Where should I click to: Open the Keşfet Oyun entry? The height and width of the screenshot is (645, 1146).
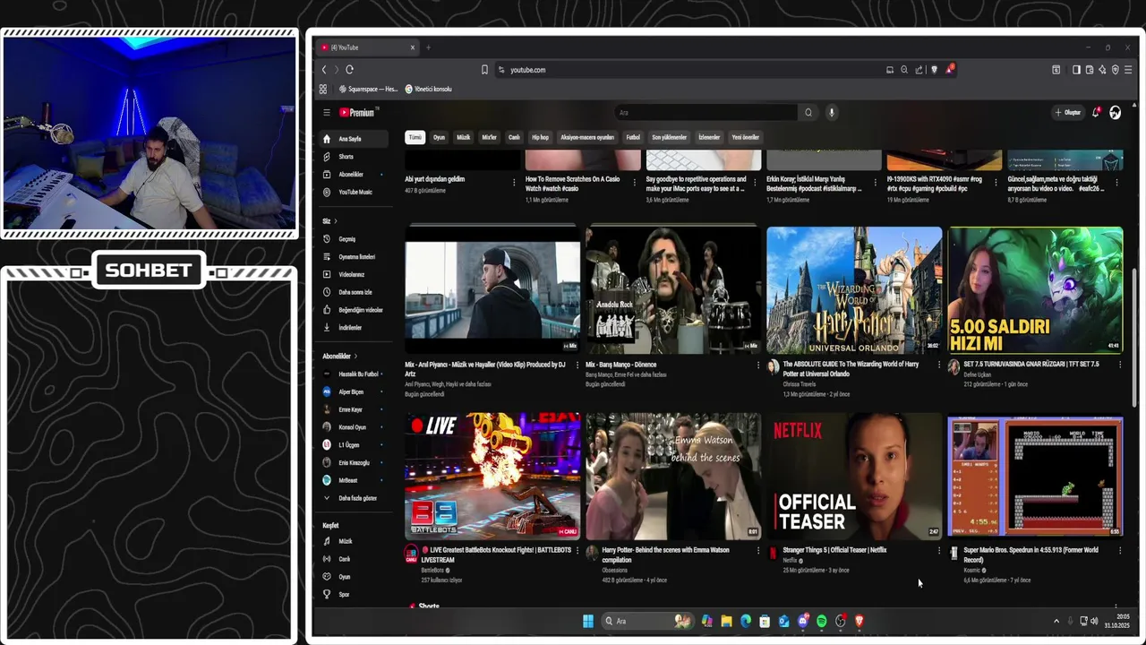point(354,577)
